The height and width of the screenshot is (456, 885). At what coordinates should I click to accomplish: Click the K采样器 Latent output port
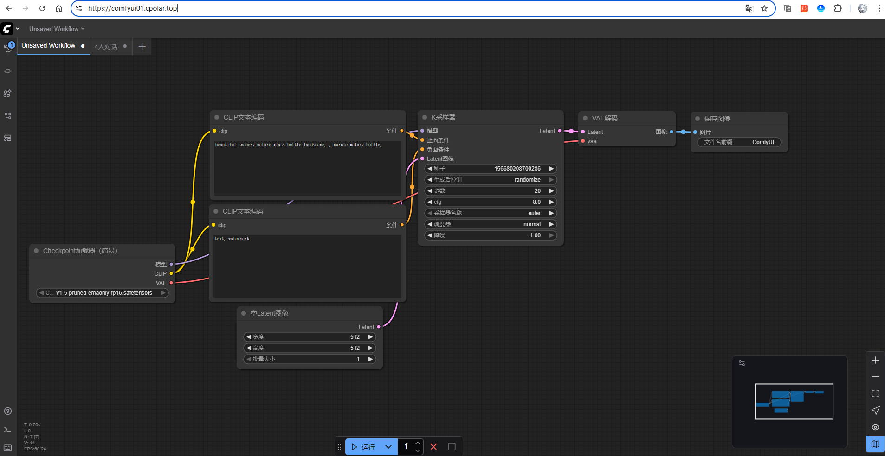(560, 131)
